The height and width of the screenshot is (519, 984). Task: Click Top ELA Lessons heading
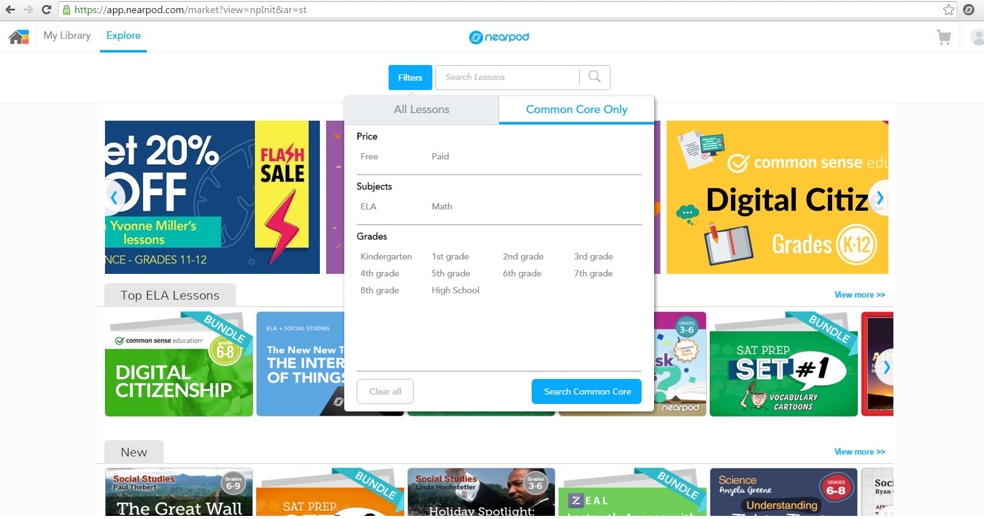[x=170, y=295]
